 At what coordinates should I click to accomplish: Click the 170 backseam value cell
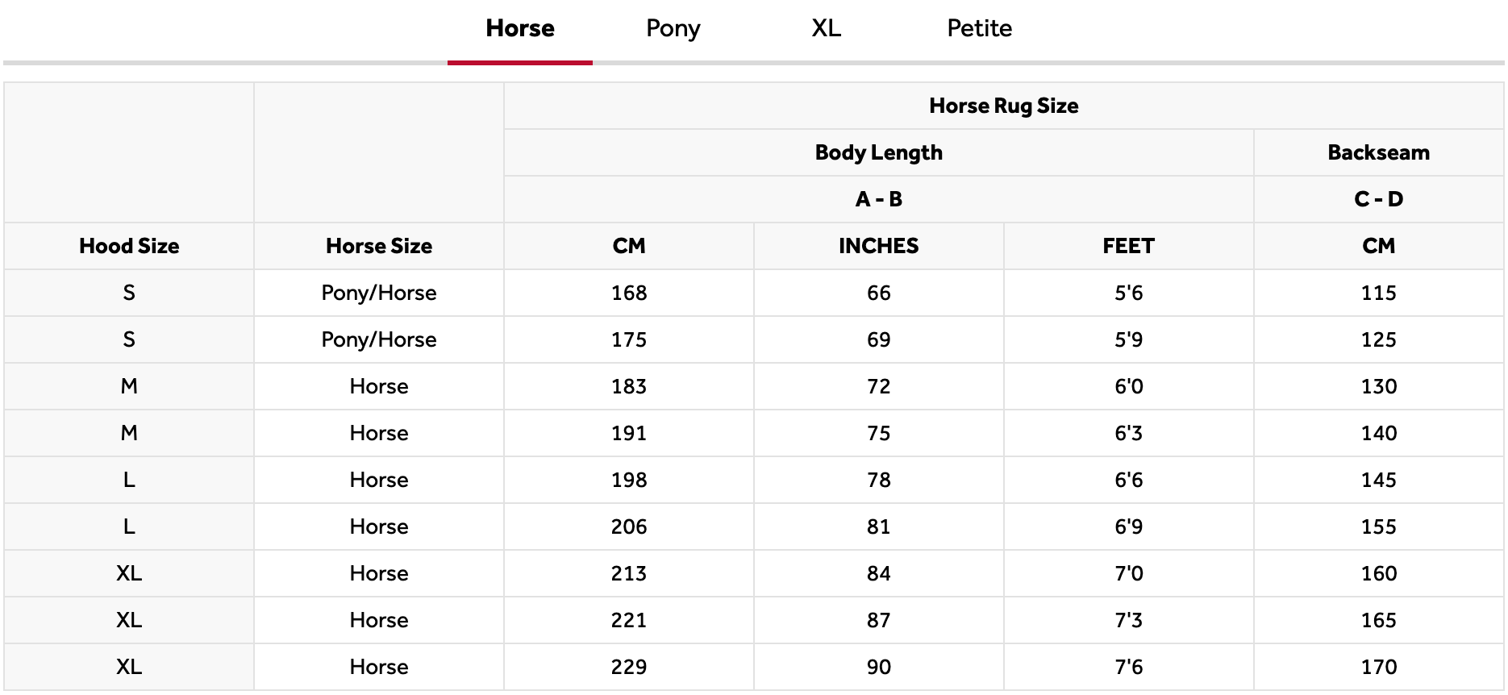[x=1378, y=667]
